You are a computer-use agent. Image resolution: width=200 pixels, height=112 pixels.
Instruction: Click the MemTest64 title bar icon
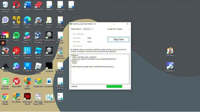(x=71, y=24)
